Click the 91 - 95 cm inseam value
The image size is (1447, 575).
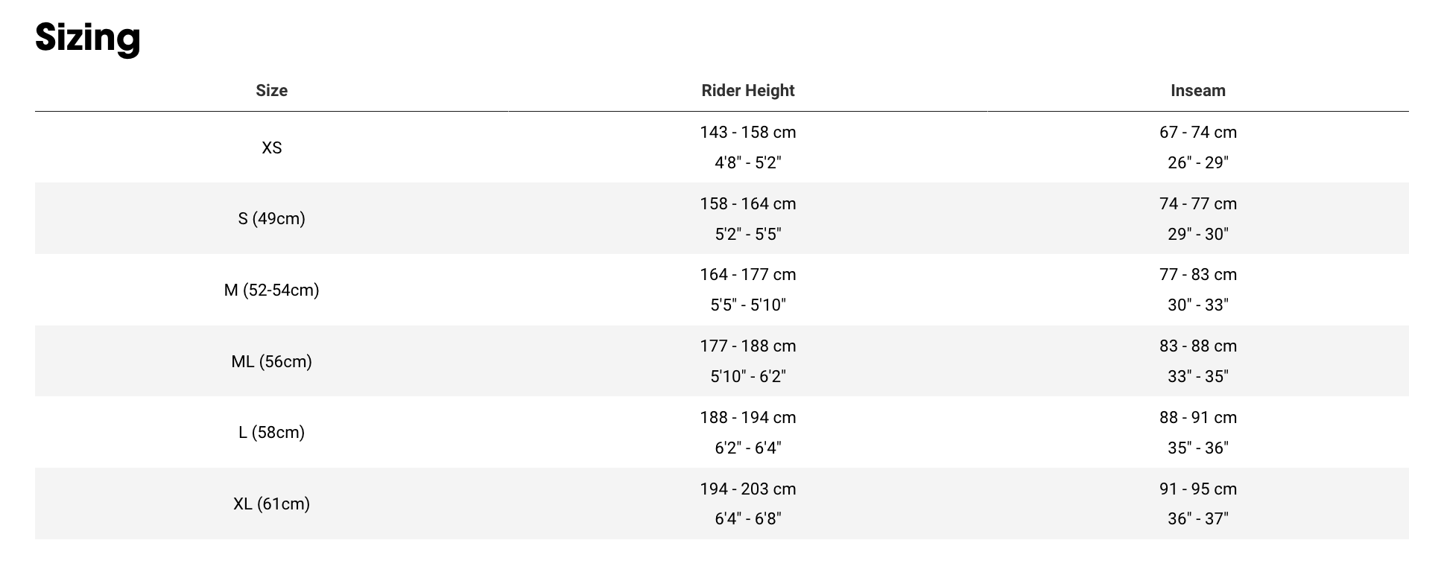click(1197, 489)
